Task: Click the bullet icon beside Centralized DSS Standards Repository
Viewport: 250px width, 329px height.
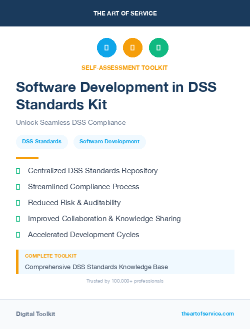Action: [x=18, y=171]
